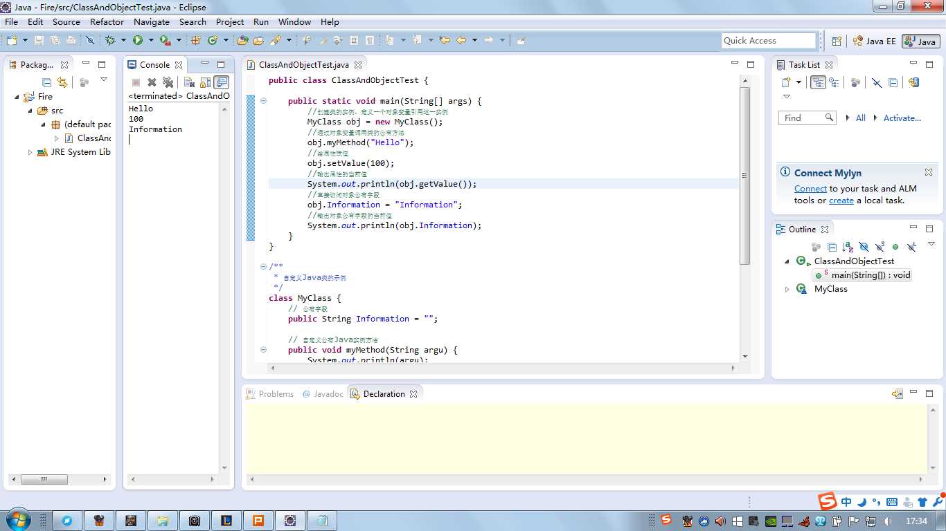The height and width of the screenshot is (531, 946).
Task: Click Remove Launch icon in Console
Action: tap(152, 82)
